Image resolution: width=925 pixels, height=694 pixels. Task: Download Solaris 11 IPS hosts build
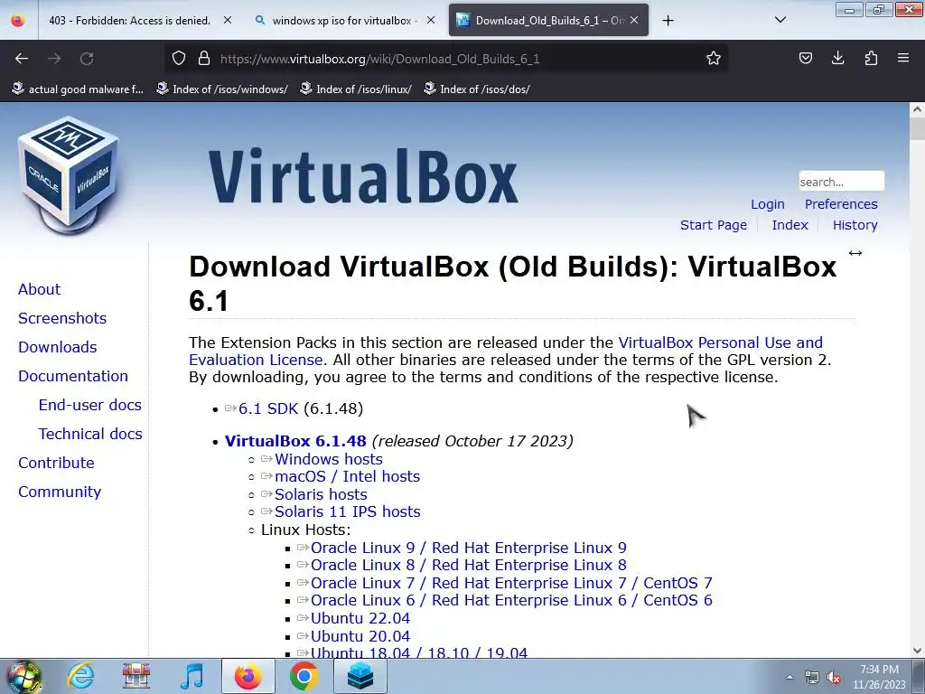click(x=348, y=511)
